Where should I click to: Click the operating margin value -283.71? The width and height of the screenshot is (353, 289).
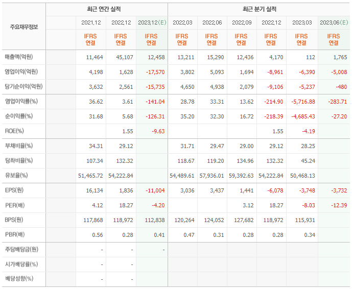click(x=338, y=102)
